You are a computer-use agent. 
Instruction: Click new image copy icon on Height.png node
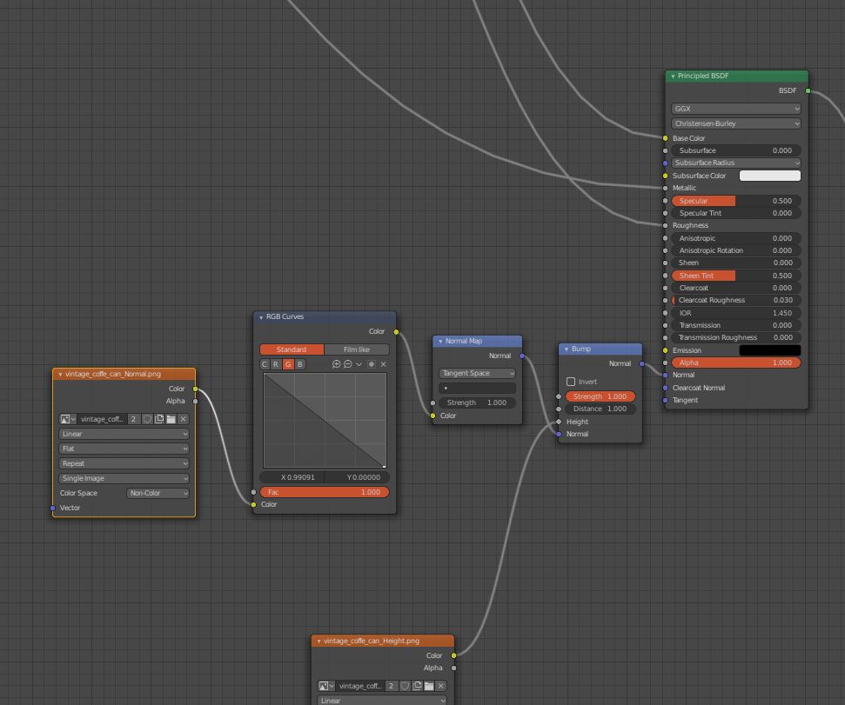417,686
